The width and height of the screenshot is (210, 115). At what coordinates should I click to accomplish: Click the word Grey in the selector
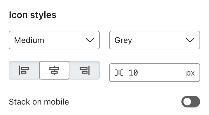click(x=123, y=40)
